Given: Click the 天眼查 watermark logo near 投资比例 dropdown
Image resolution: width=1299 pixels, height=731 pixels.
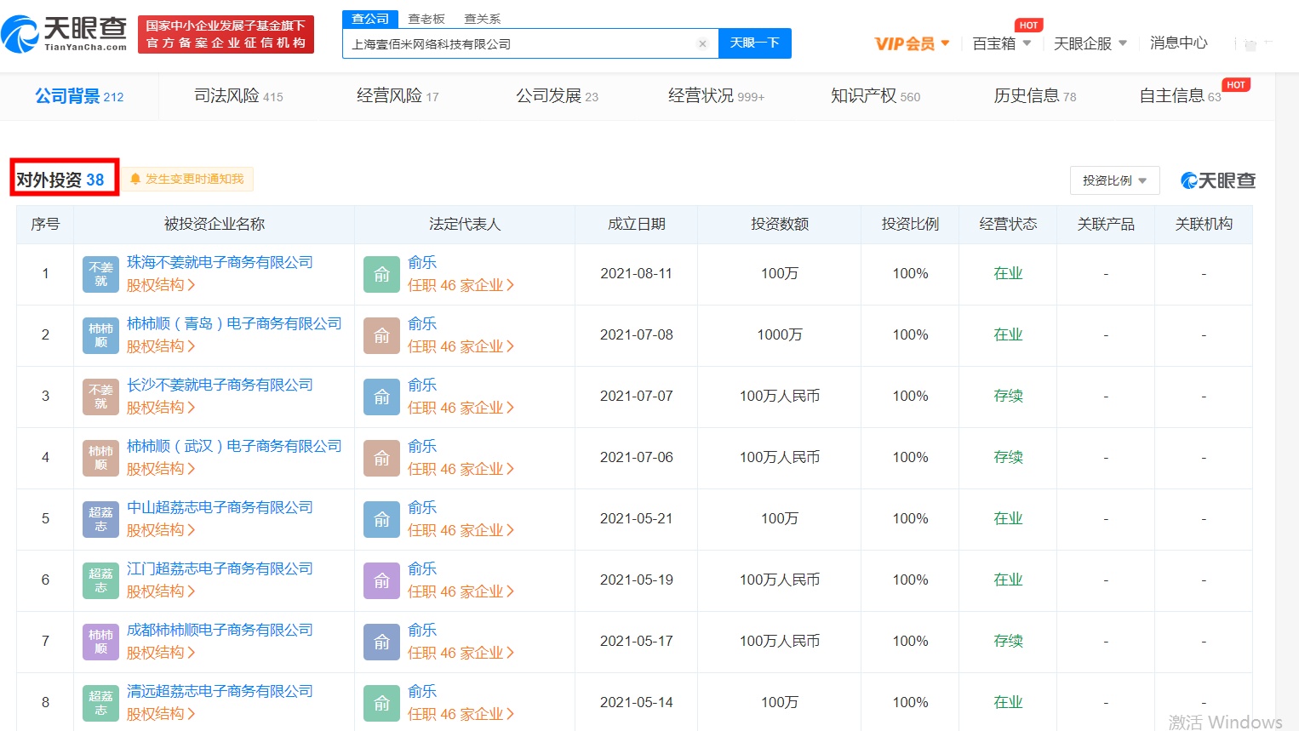Looking at the screenshot, I should point(1218,180).
